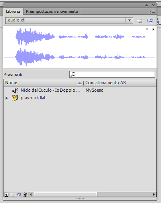The width and height of the screenshot is (161, 203).
Task: Select the speaker icon of Nido del Cuculo sound
Action: 15,91
